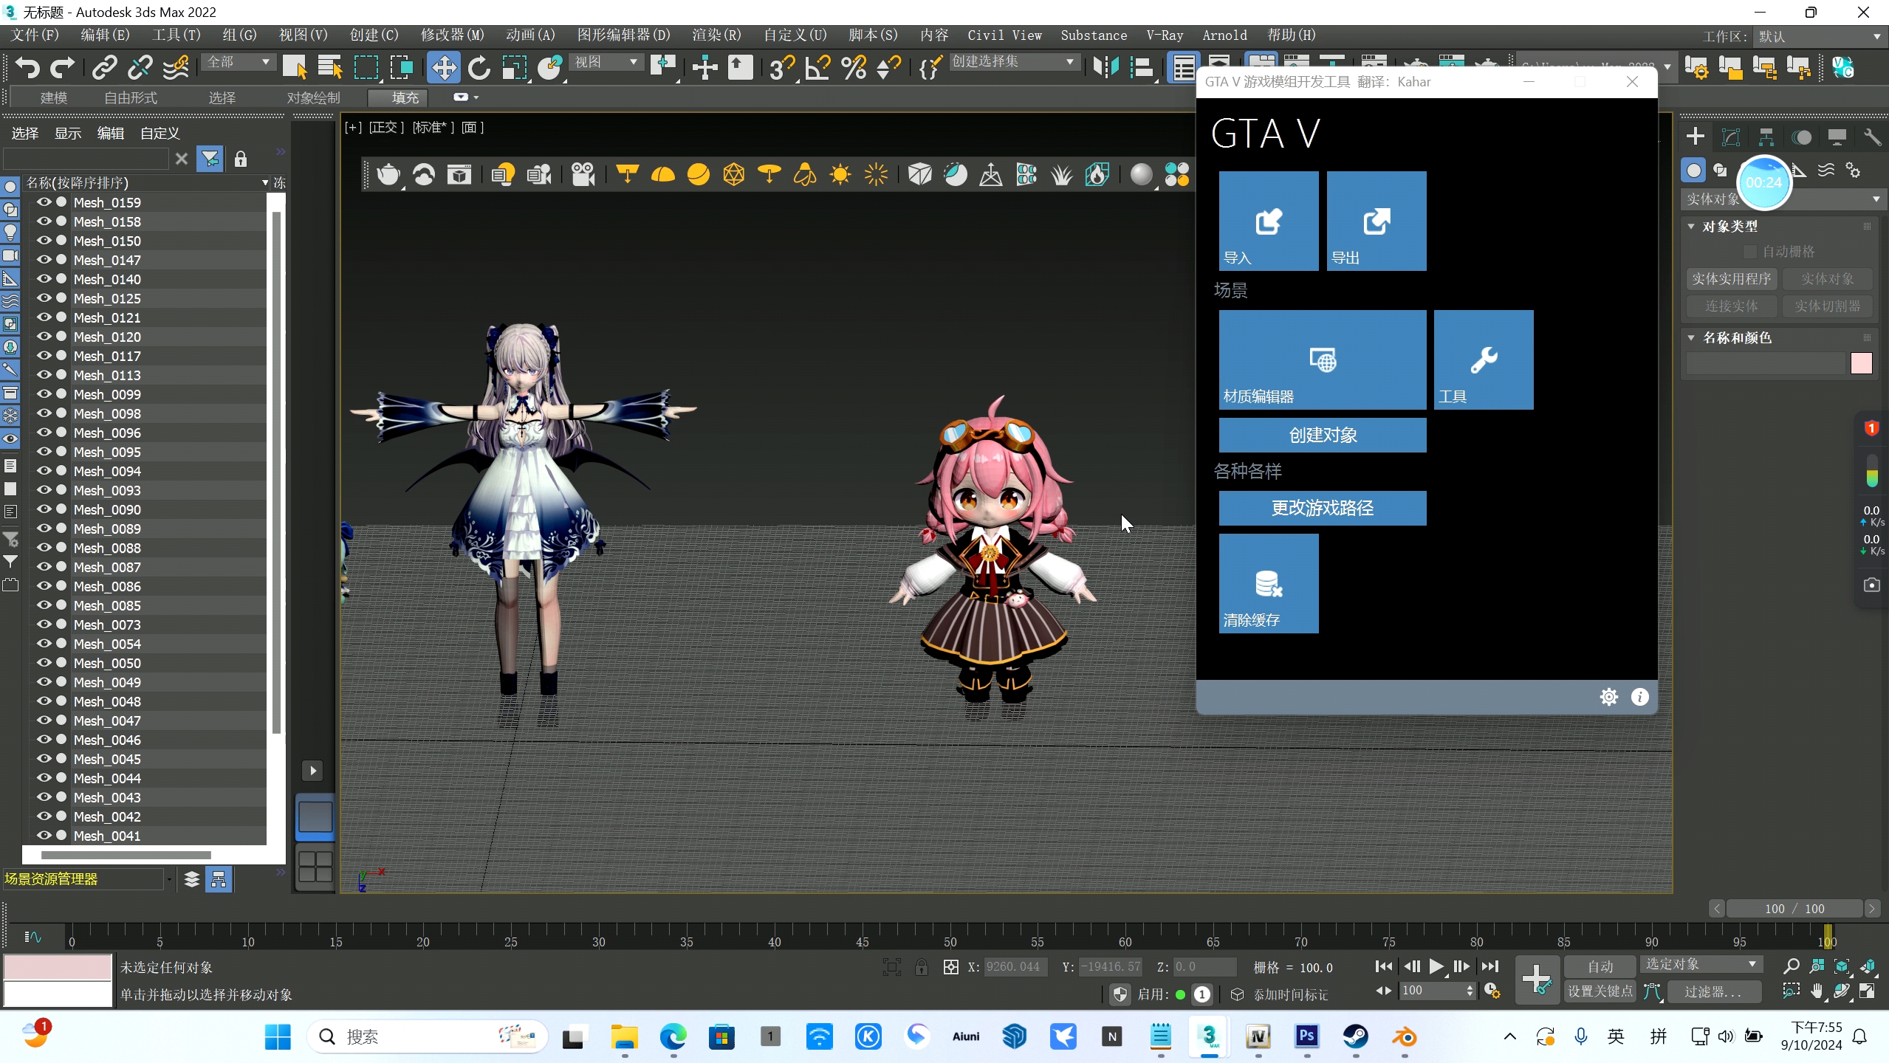Open Photoshop from the Windows taskbar
The height and width of the screenshot is (1063, 1889).
(1306, 1036)
